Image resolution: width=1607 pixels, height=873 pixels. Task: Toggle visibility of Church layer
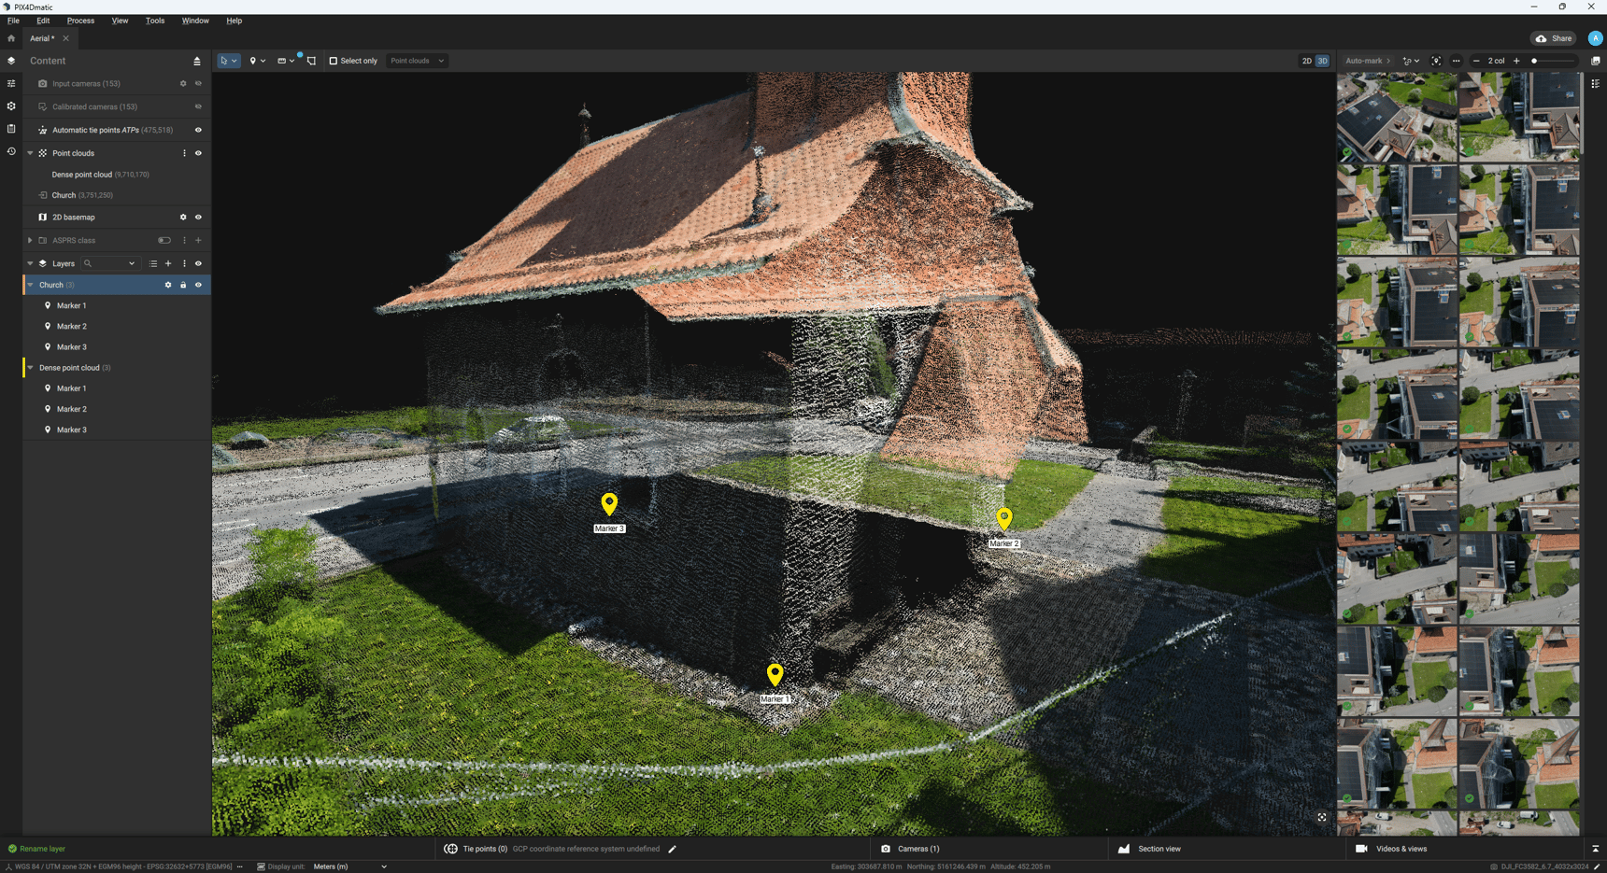coord(198,285)
